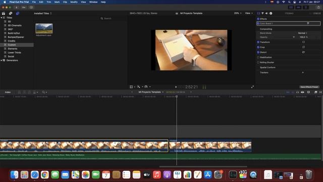323x182 pixels.
Task: Click the Import Media arrow icon
Action: point(17,8)
